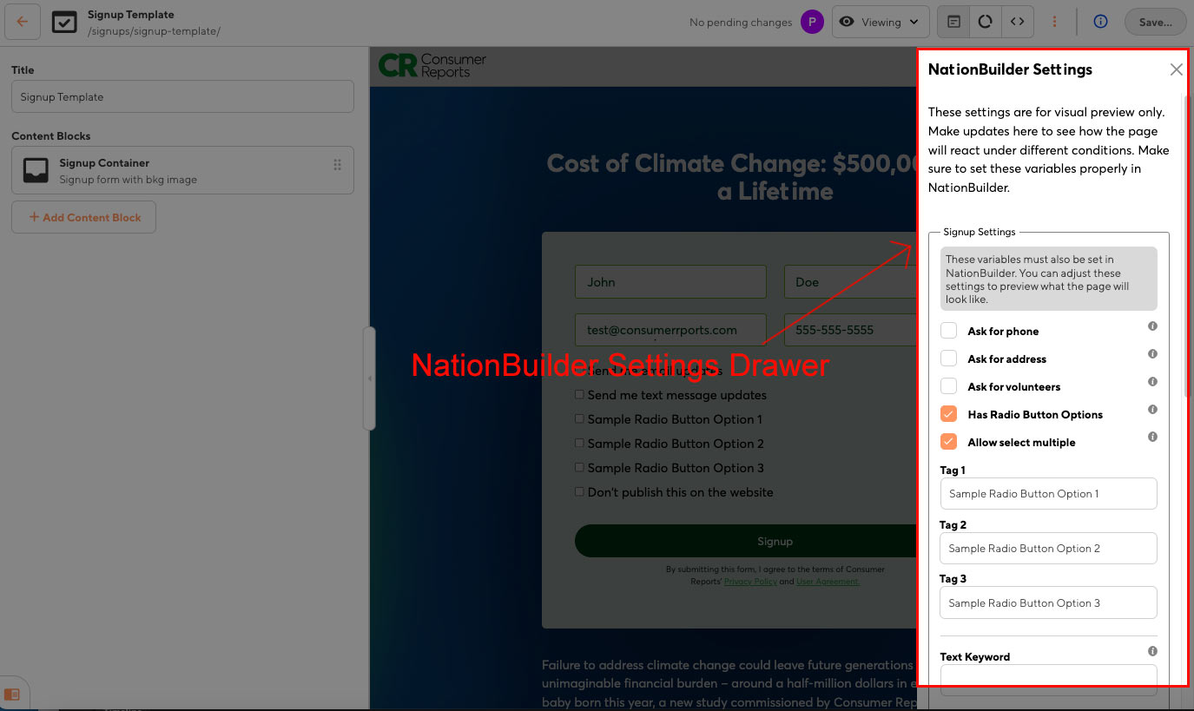Click the orange back arrow at top left
This screenshot has width=1194, height=711.
(22, 22)
